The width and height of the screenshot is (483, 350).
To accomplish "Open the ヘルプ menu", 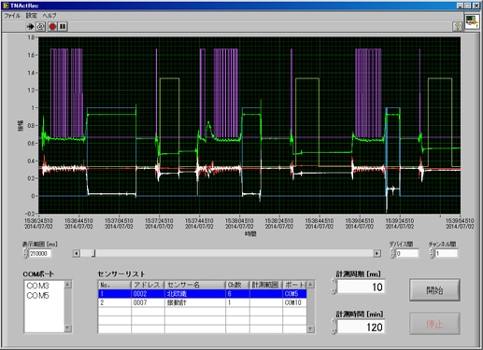I will click(50, 16).
